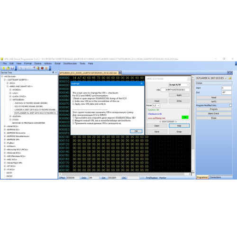Close the Device Tree panel
Image resolution: width=237 pixels, height=237 pixels.
(56, 73)
